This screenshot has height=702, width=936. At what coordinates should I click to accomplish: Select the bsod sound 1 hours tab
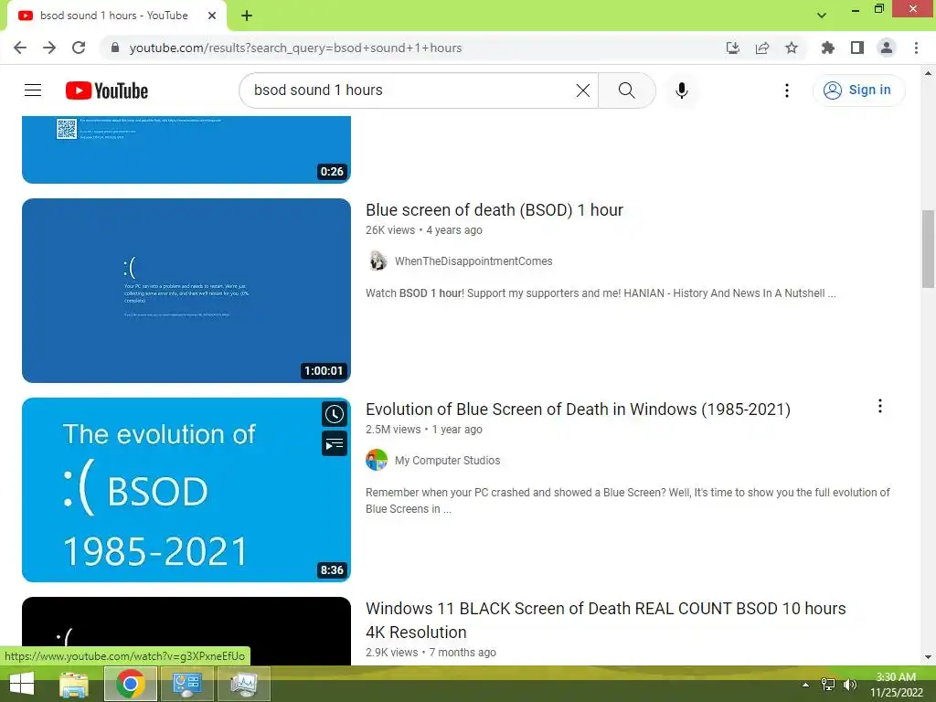point(113,16)
